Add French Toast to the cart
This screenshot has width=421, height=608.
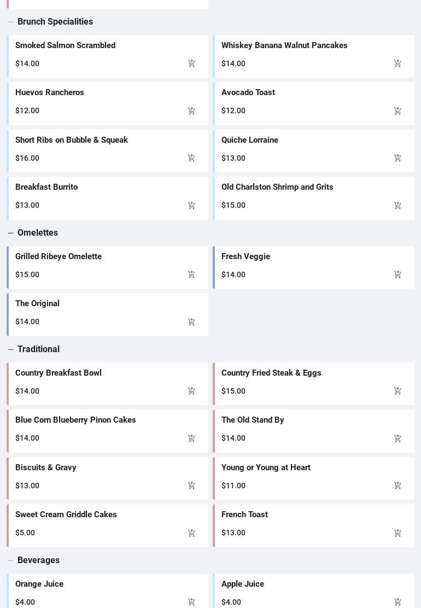[397, 533]
